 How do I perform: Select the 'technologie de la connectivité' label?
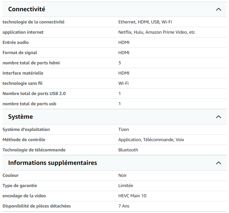tap(34, 22)
